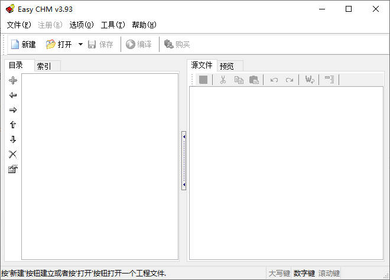Image resolution: width=390 pixels, height=280 pixels.
Task: Expand the 打开 dropdown arrow
Action: tap(80, 45)
